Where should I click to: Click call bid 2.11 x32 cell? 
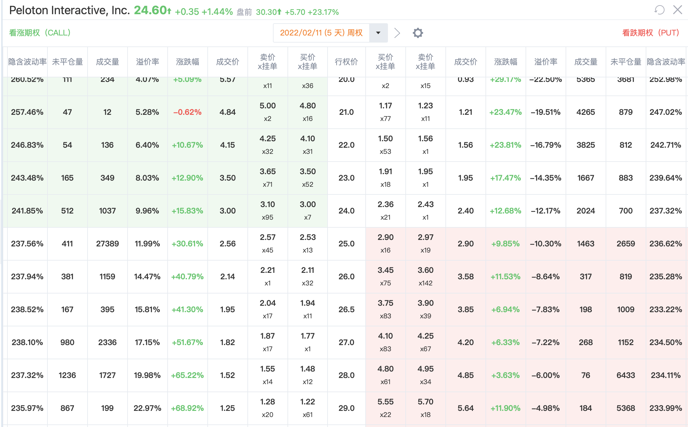tap(308, 276)
